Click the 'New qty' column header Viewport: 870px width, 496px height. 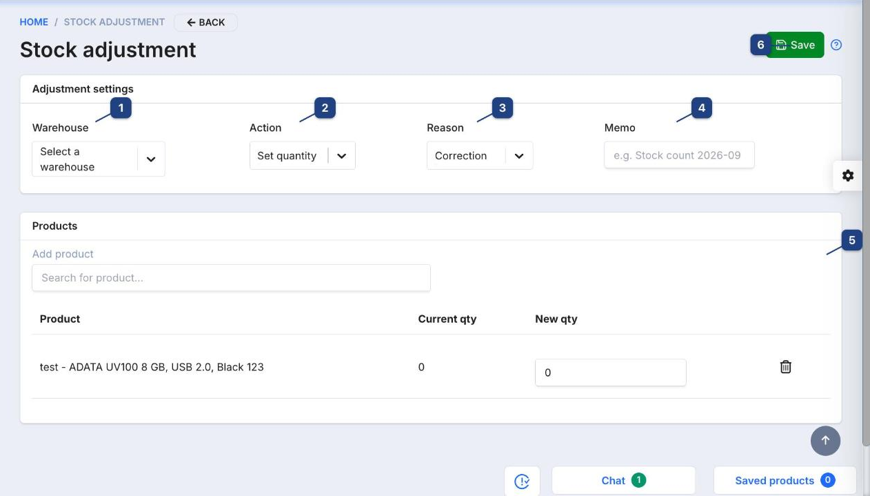click(x=556, y=319)
